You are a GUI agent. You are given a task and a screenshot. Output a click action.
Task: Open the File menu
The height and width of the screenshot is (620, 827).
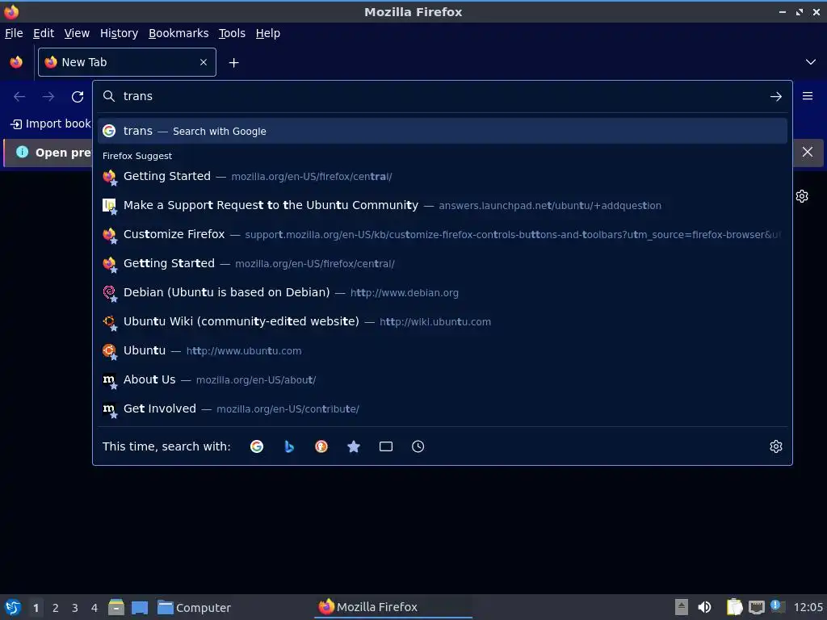click(14, 33)
